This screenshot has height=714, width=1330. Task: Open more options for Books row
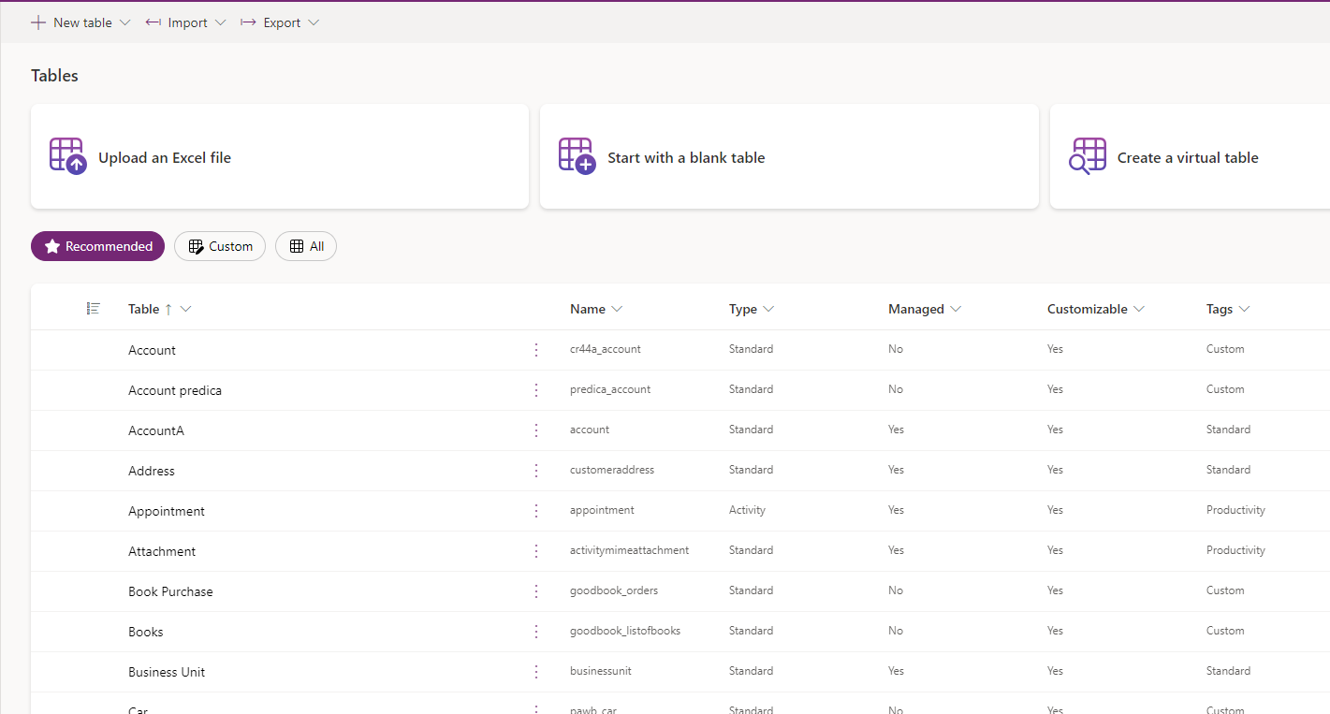[536, 632]
